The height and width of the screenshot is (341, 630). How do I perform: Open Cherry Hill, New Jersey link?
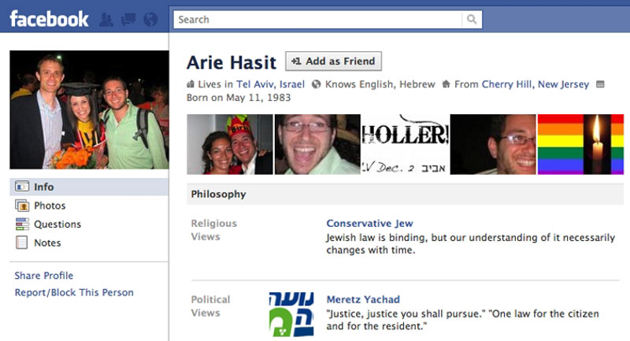(x=535, y=84)
